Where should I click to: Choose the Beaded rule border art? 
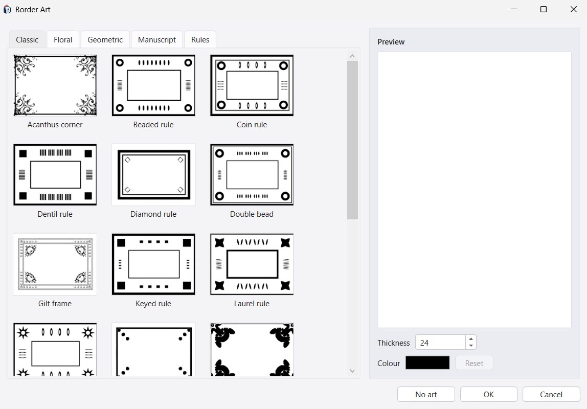pyautogui.click(x=153, y=85)
